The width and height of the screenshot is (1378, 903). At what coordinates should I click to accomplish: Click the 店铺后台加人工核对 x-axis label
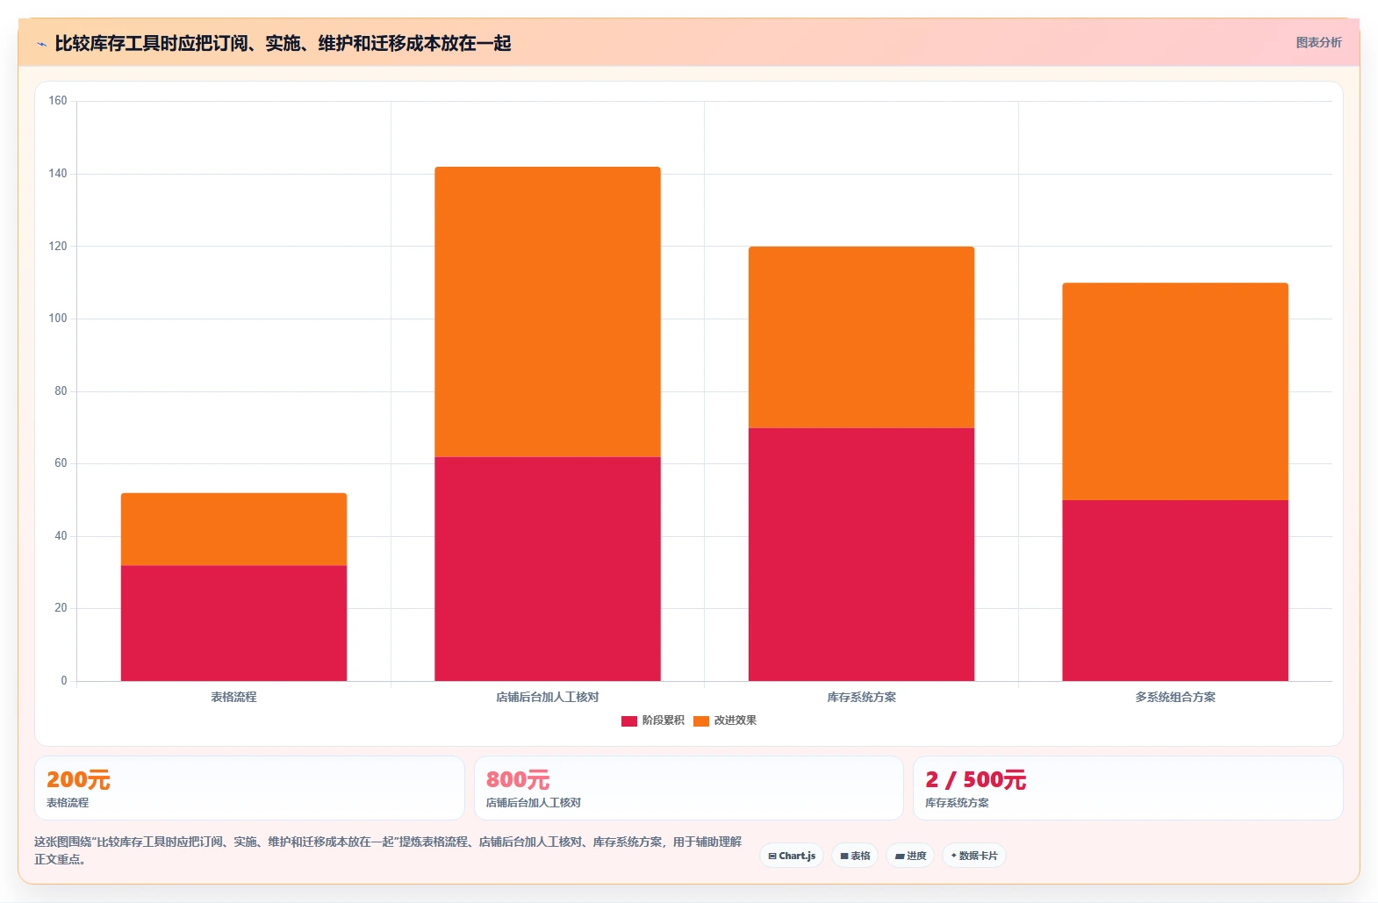click(x=548, y=697)
